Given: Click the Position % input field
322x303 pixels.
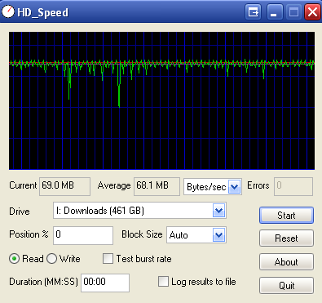Looking at the screenshot, I should (83, 235).
